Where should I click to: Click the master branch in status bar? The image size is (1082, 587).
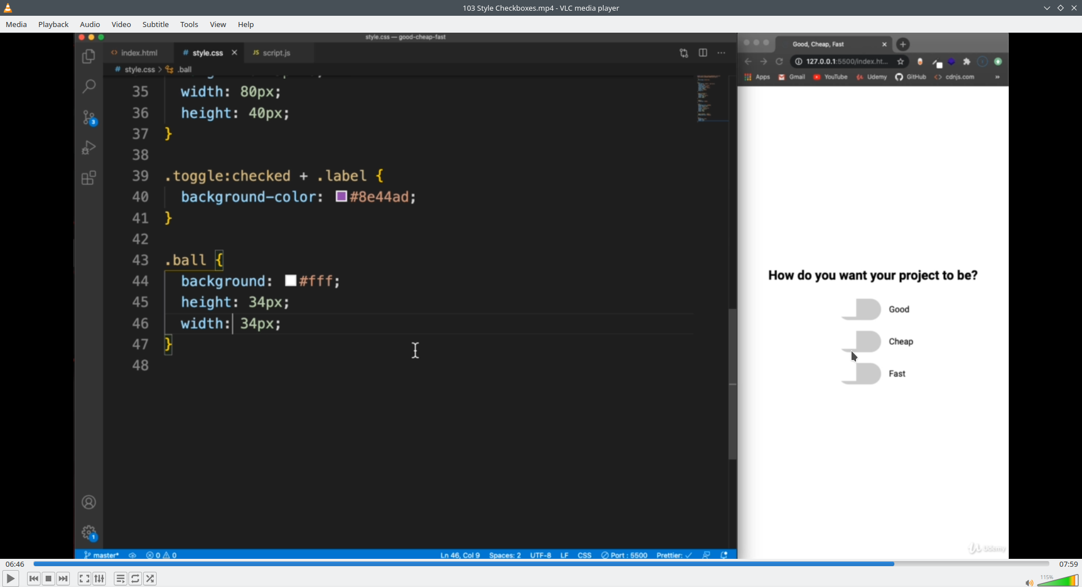click(101, 555)
